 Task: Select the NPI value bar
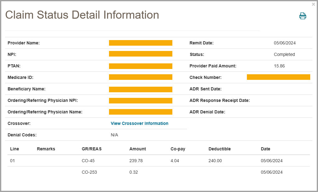(140, 53)
